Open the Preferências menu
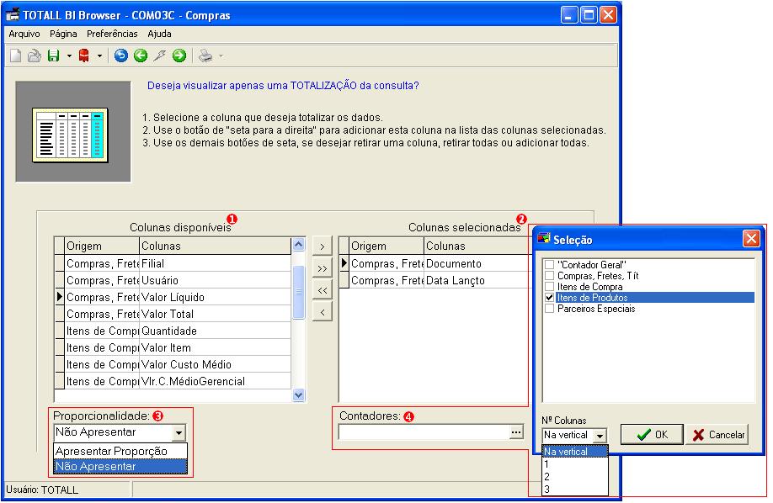 [112, 34]
